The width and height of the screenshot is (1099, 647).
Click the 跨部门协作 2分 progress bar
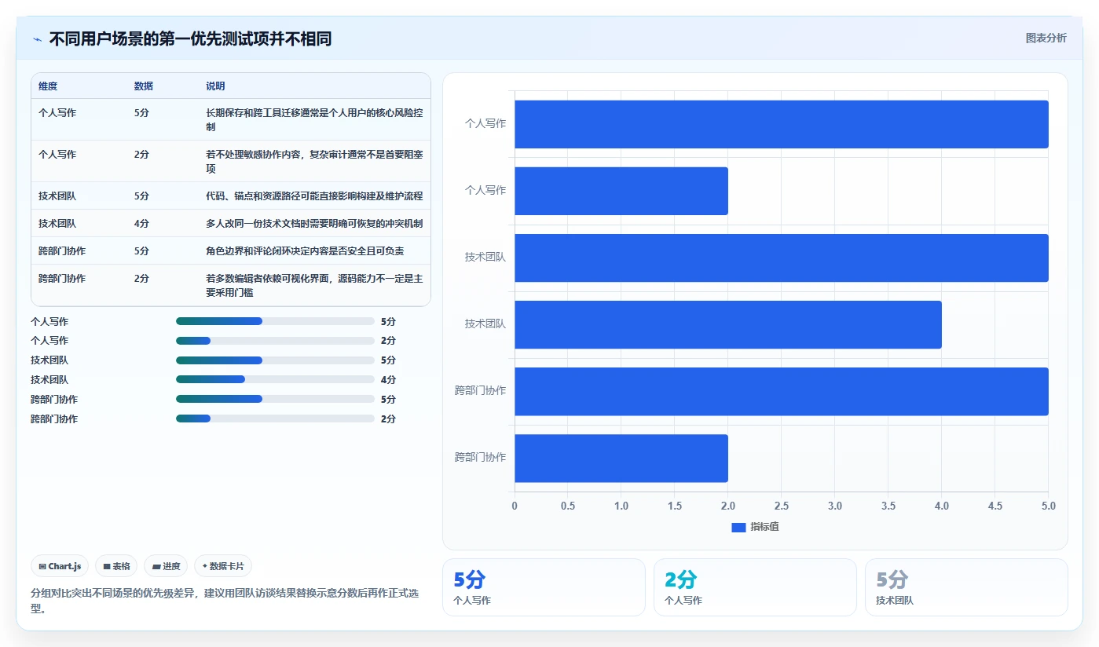[275, 419]
